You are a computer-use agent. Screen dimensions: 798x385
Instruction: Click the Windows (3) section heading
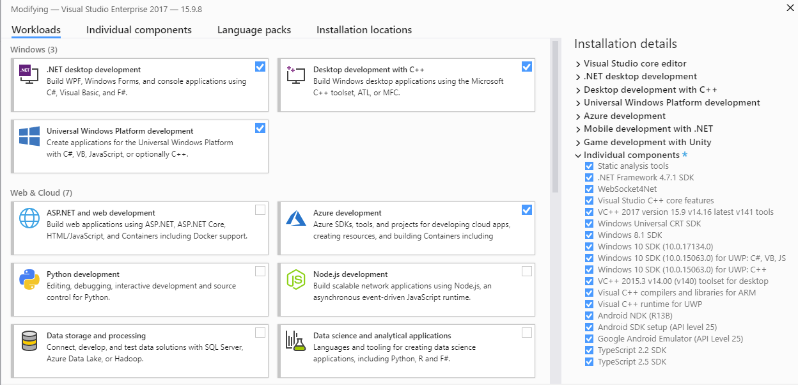(34, 49)
